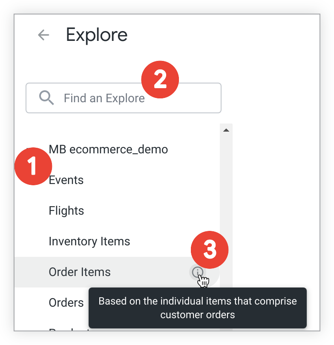Click the info icon on Order Items

click(197, 272)
